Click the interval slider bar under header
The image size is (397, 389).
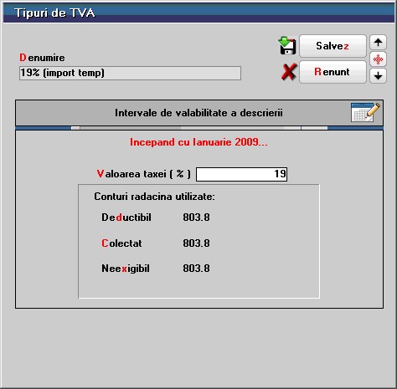pyautogui.click(x=199, y=128)
